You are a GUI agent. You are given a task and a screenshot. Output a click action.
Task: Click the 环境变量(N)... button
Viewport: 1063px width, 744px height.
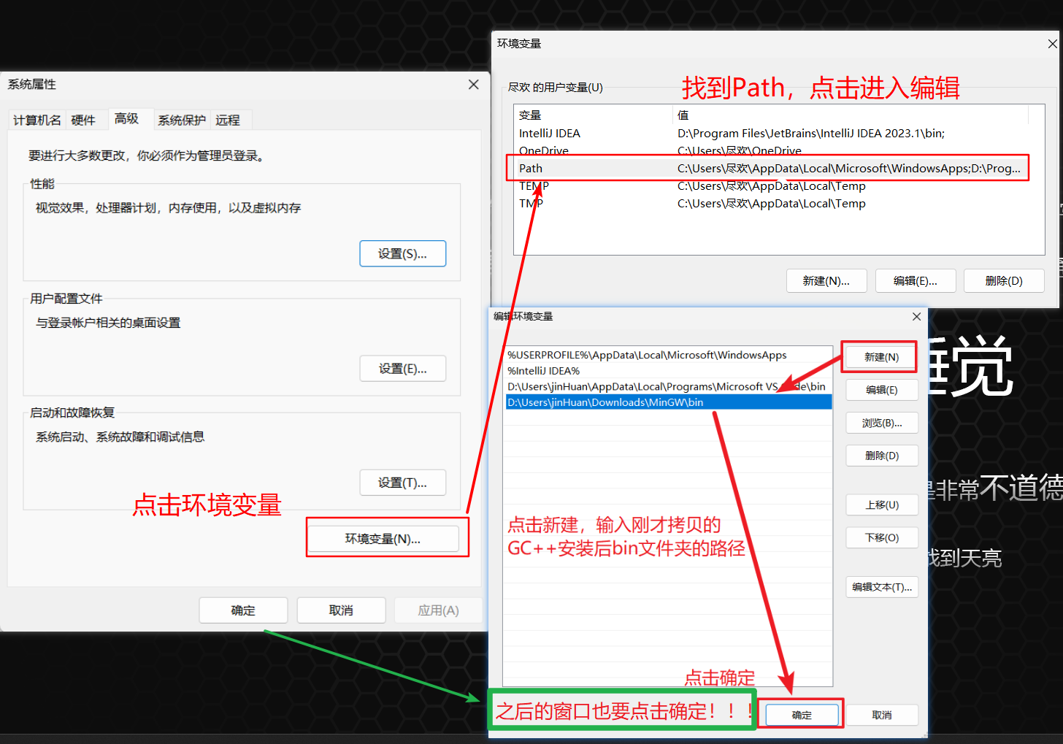pos(383,539)
